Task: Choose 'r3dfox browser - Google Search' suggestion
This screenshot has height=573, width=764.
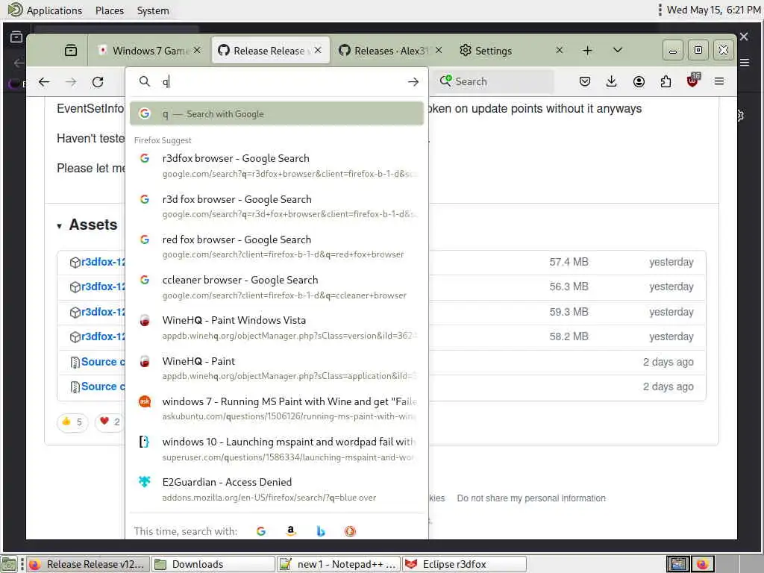Action: (276, 166)
